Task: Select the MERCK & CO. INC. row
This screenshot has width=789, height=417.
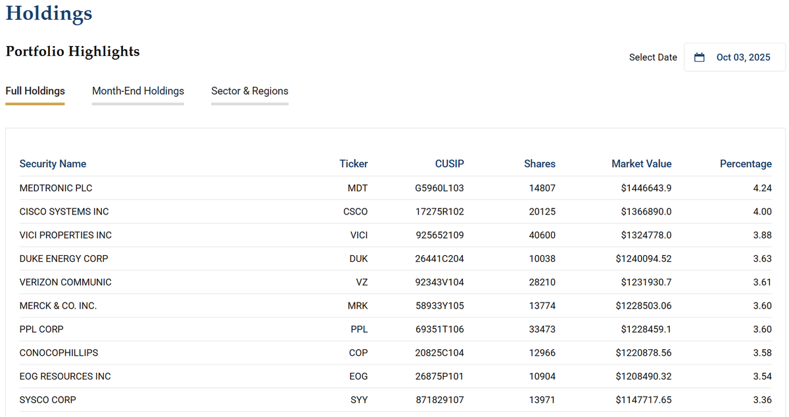Action: coord(396,306)
